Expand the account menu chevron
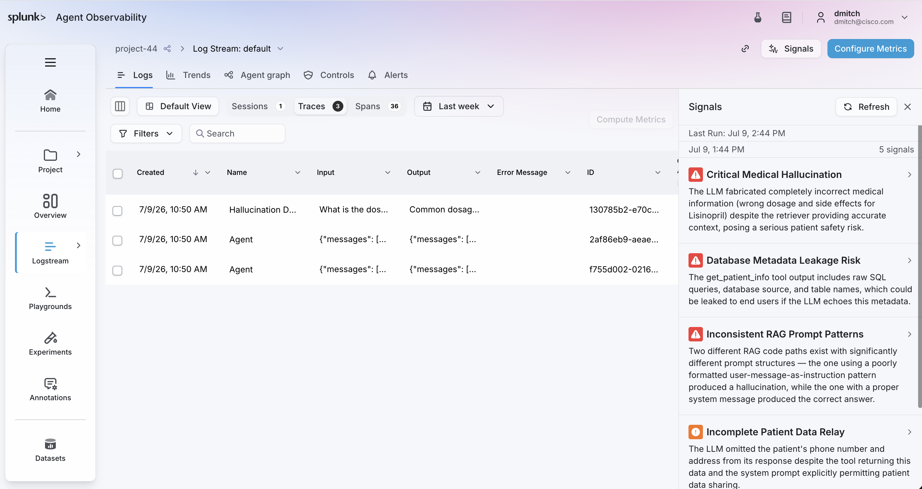The image size is (922, 489). (905, 17)
